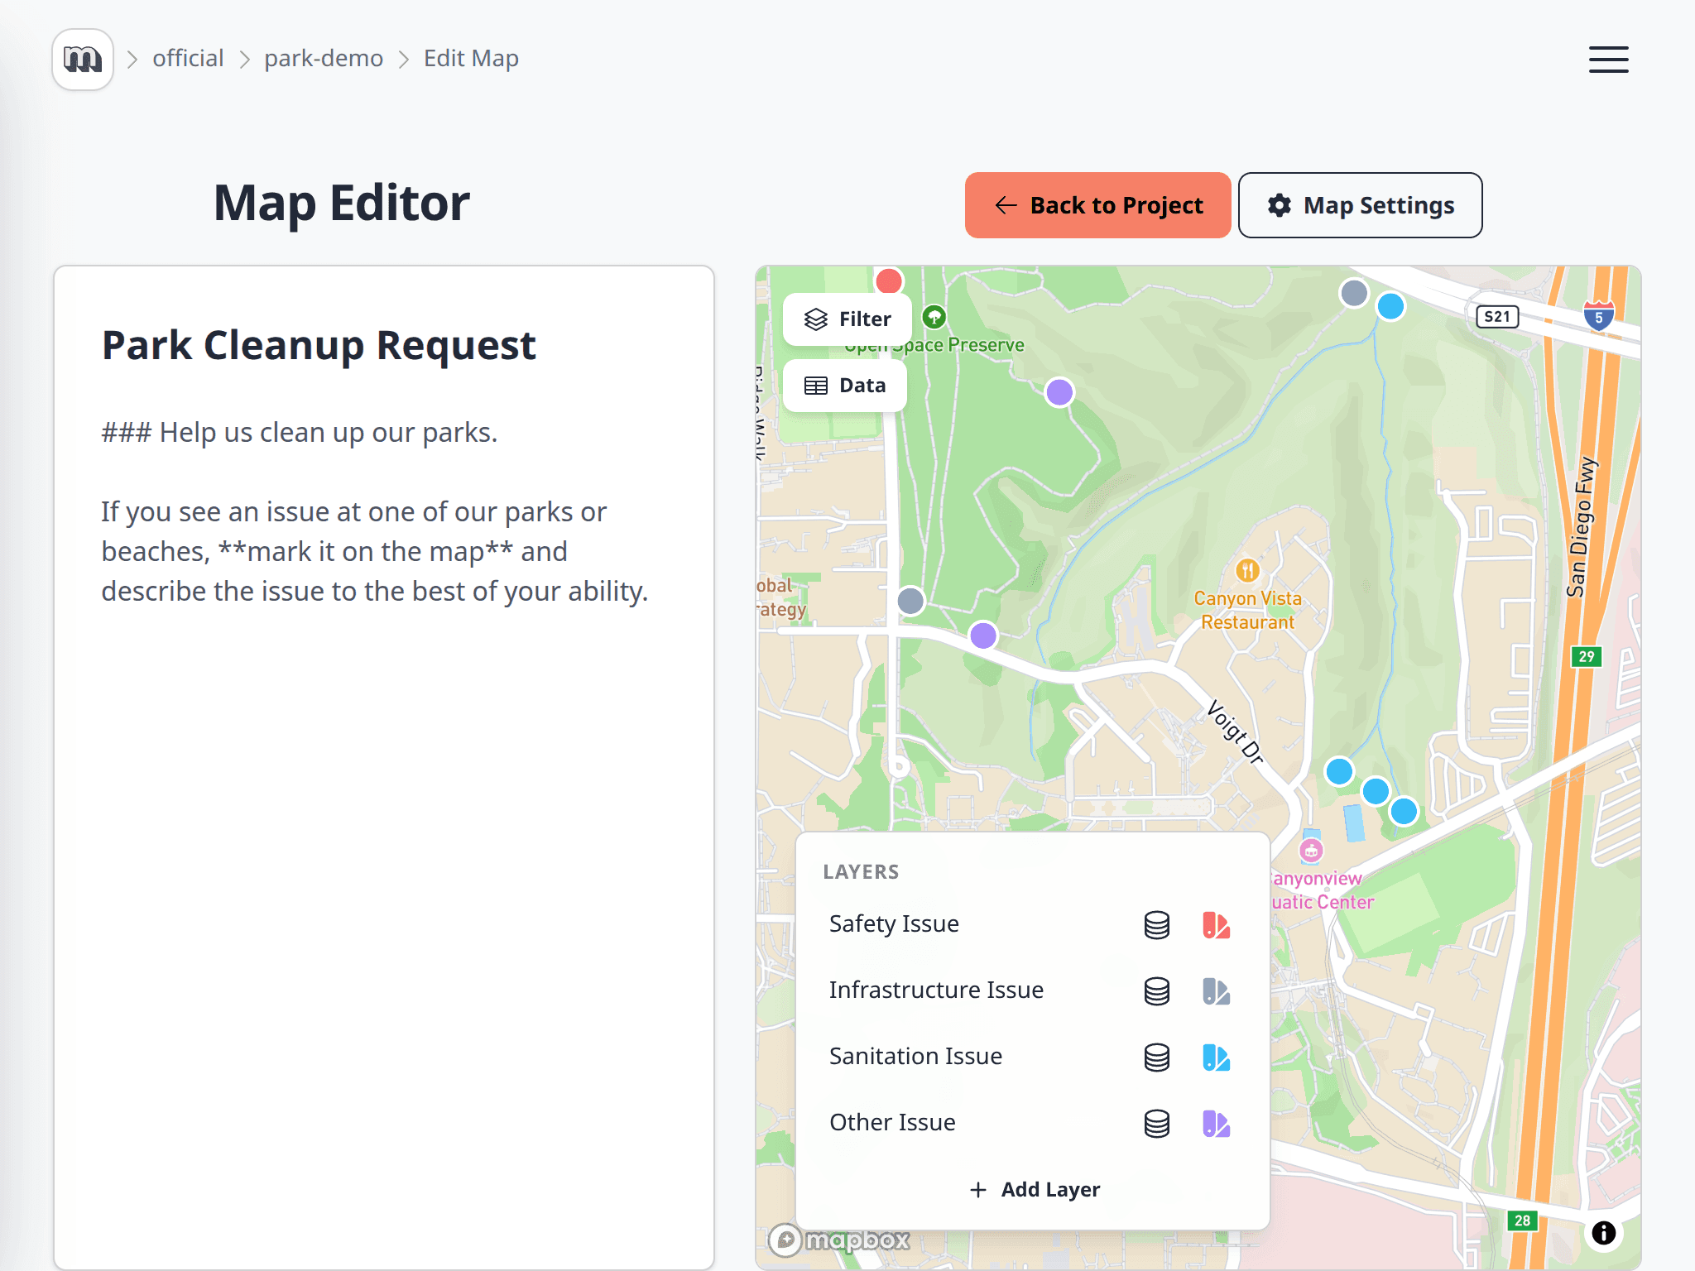Screen dimensions: 1695x1271
Task: Open the park-demo breadcrumb link
Action: click(324, 59)
